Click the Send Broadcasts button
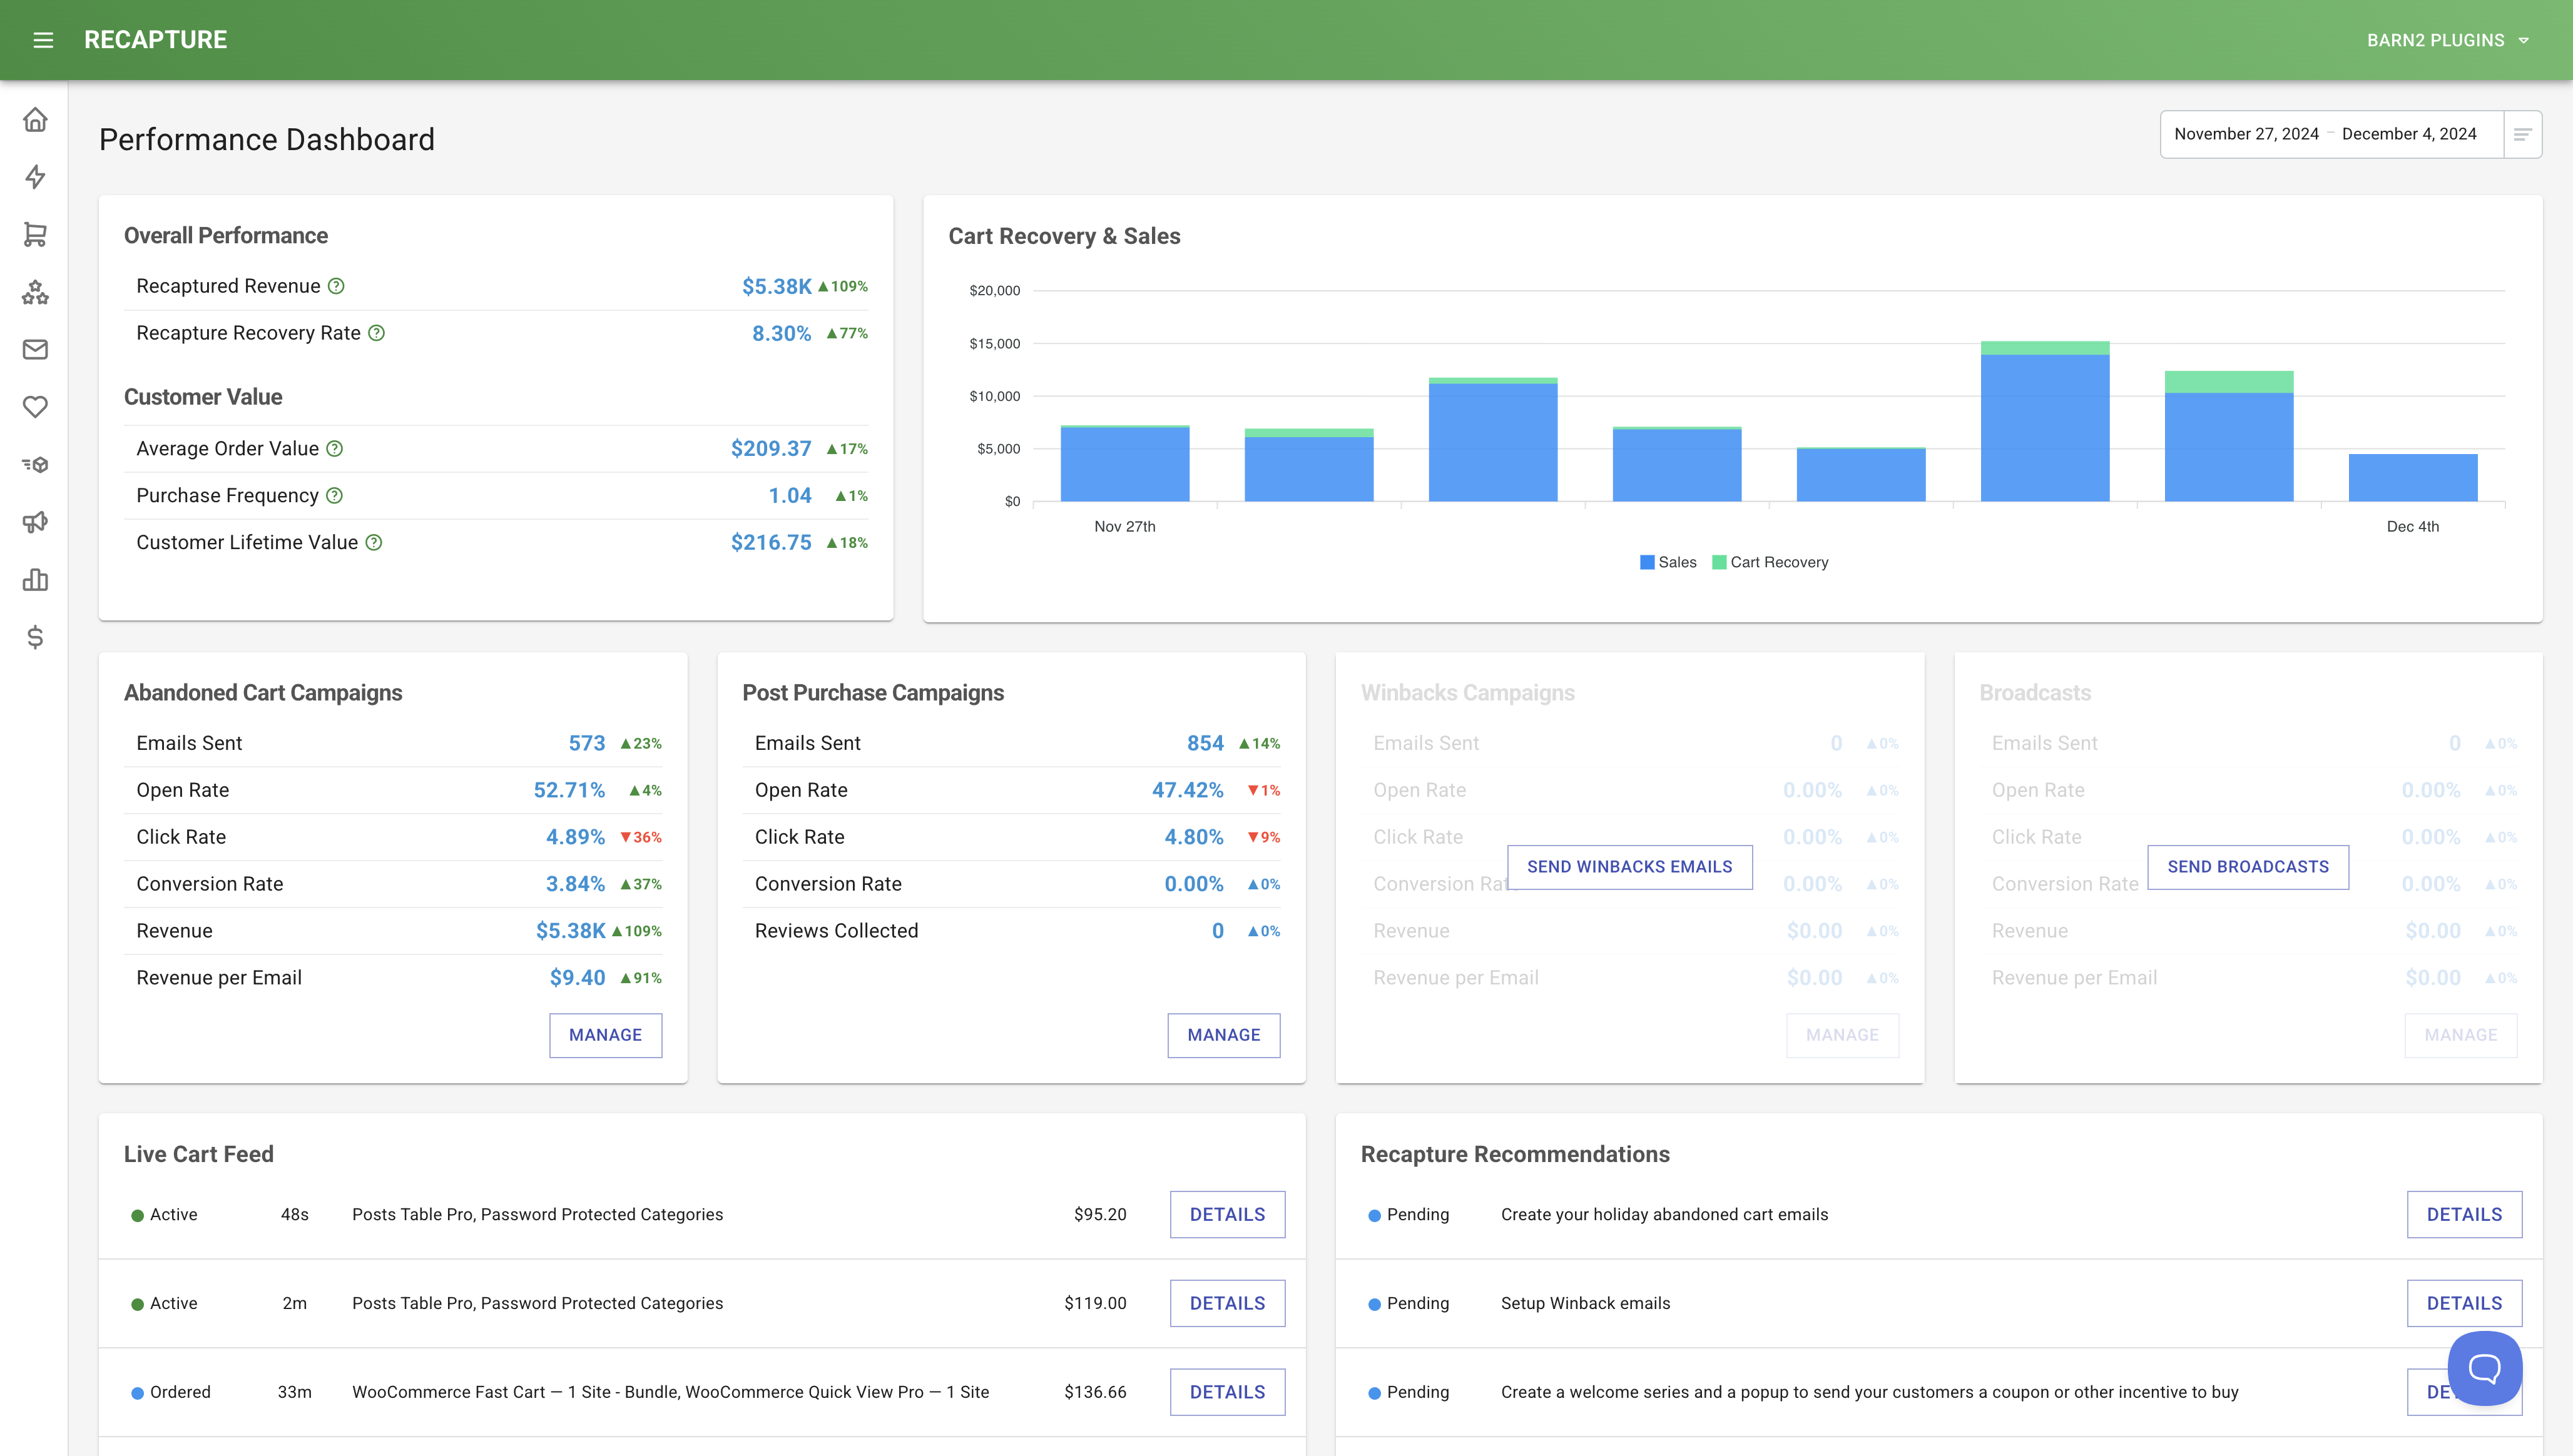Image resolution: width=2573 pixels, height=1456 pixels. tap(2247, 867)
